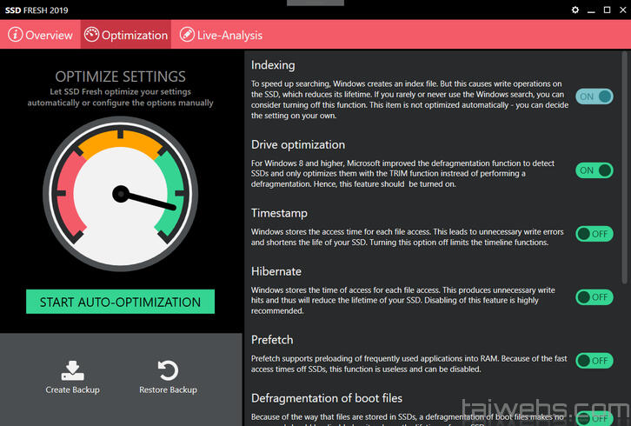Screen dimensions: 631x426
Task: Select the Optimization tab
Action: (126, 35)
